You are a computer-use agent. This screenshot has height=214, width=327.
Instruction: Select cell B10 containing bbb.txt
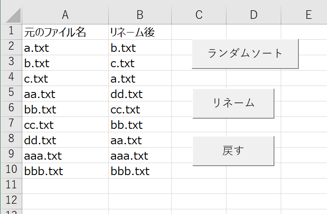(x=140, y=171)
